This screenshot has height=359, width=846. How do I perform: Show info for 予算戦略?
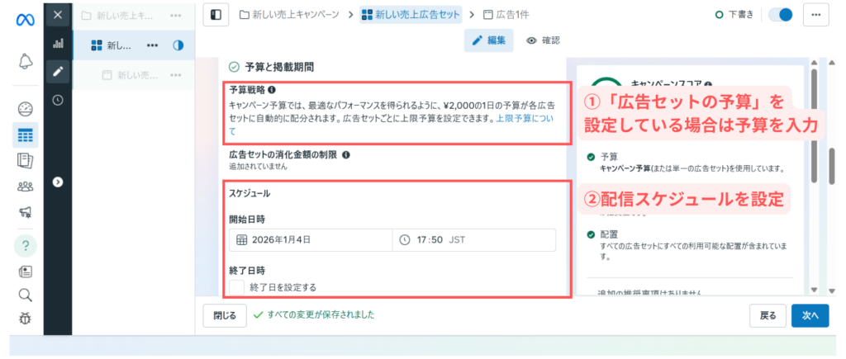click(x=272, y=89)
